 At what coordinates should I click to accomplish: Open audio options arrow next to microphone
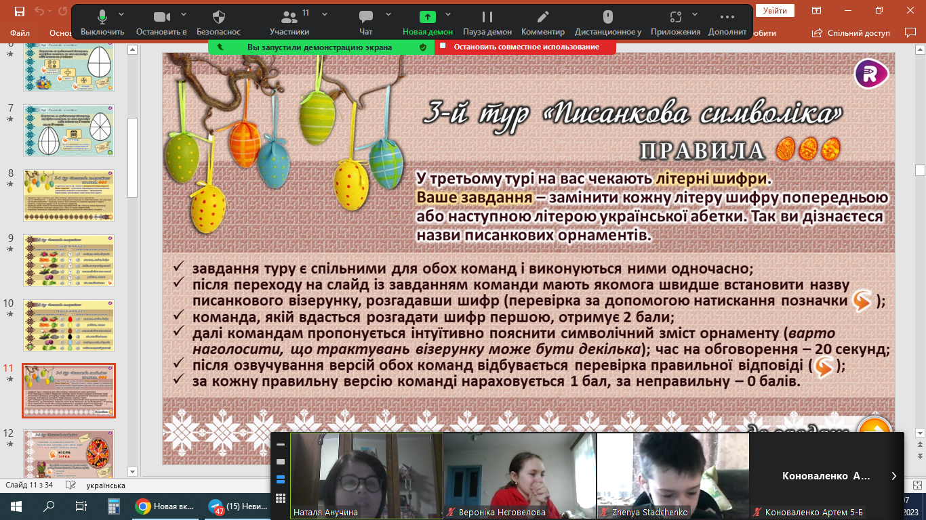(121, 14)
